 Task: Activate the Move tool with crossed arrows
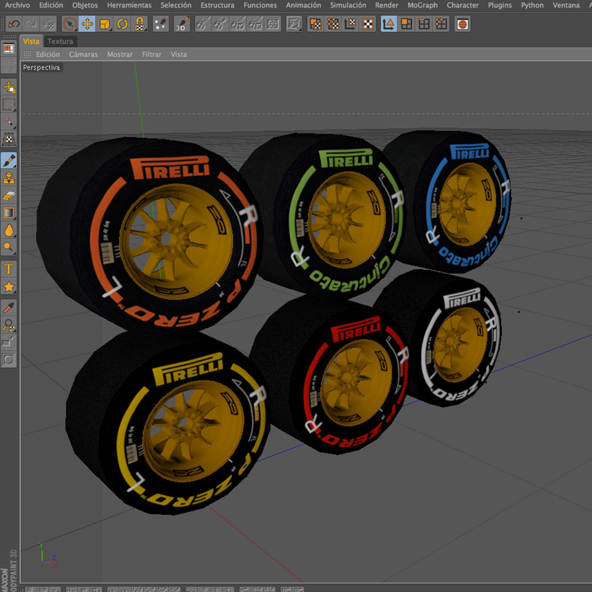(87, 24)
